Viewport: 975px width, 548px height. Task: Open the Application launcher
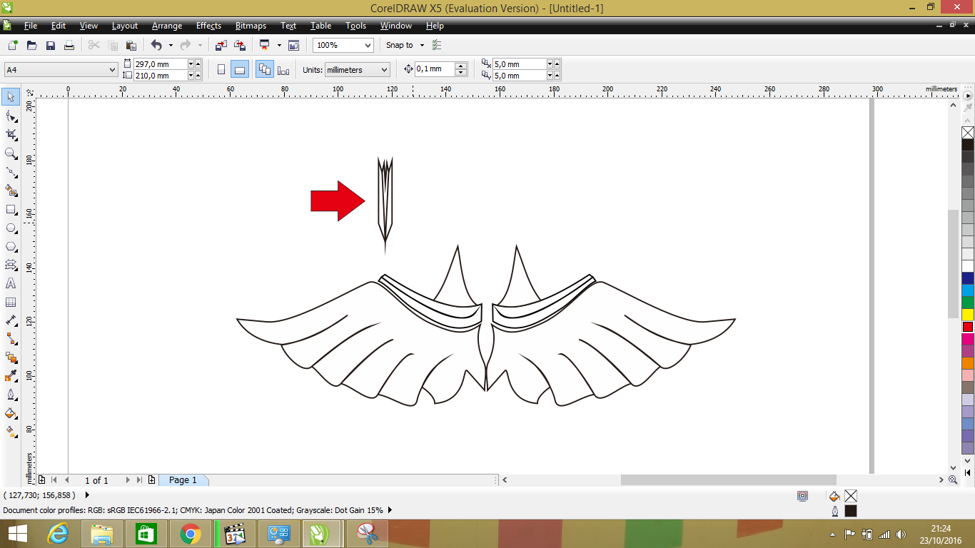coord(265,45)
